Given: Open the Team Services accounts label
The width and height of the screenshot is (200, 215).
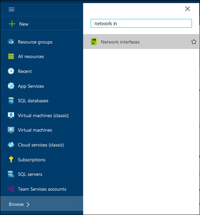Looking at the screenshot, I should [42, 189].
